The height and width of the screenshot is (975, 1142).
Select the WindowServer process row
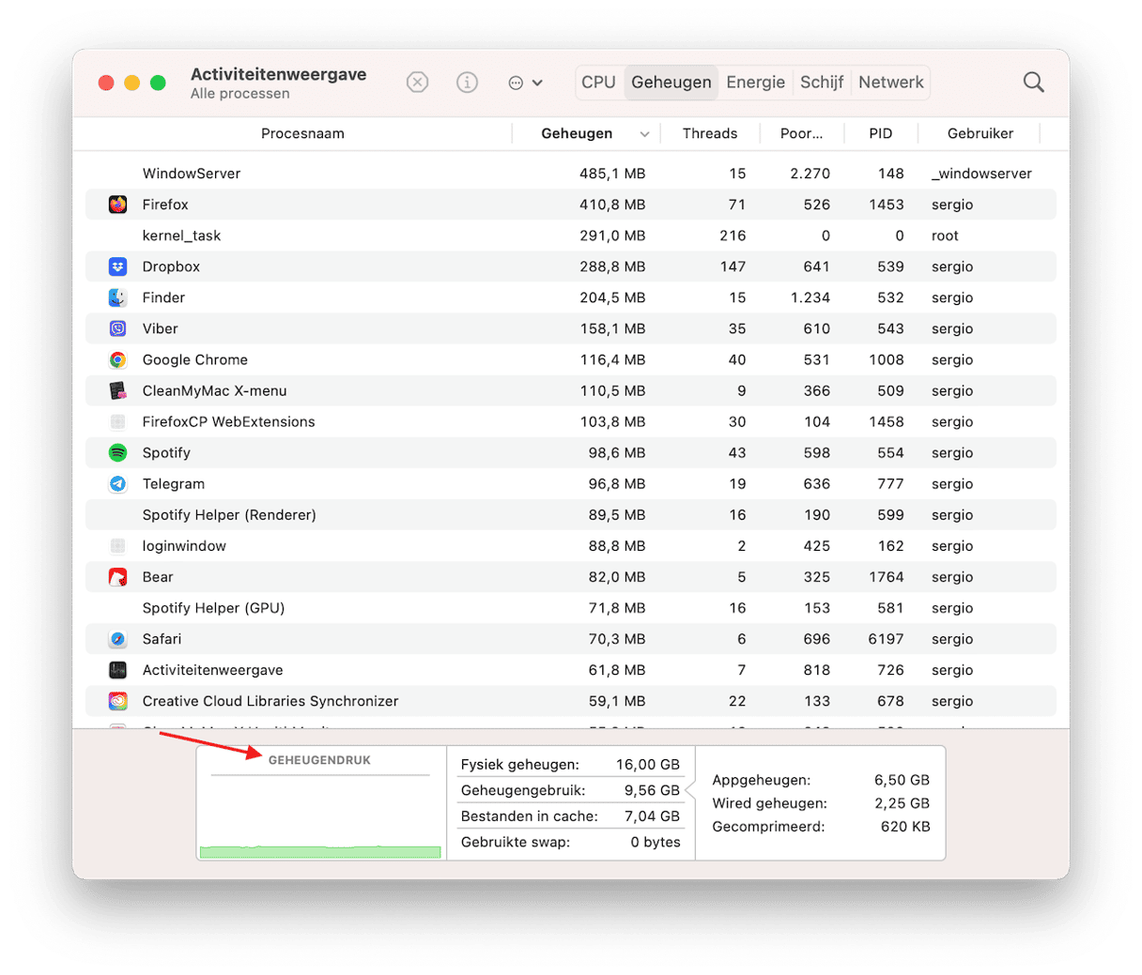tap(571, 174)
